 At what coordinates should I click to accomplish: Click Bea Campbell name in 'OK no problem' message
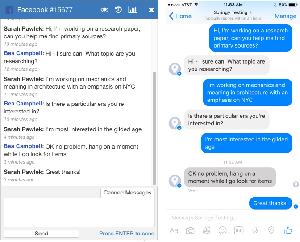pos(24,146)
